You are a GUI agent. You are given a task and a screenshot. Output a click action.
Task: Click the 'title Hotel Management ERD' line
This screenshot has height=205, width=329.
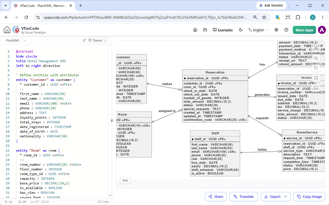click(41, 61)
